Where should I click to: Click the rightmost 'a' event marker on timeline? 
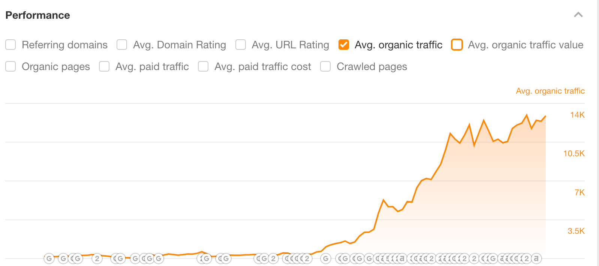click(536, 258)
